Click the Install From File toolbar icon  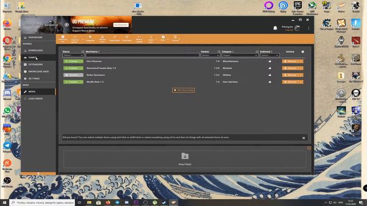point(63,39)
